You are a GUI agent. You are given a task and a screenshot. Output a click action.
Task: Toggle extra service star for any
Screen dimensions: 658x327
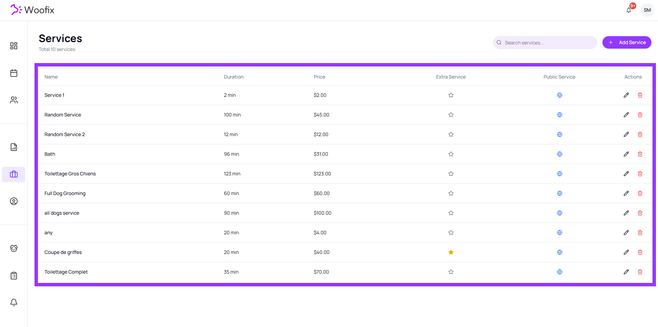pyautogui.click(x=451, y=233)
